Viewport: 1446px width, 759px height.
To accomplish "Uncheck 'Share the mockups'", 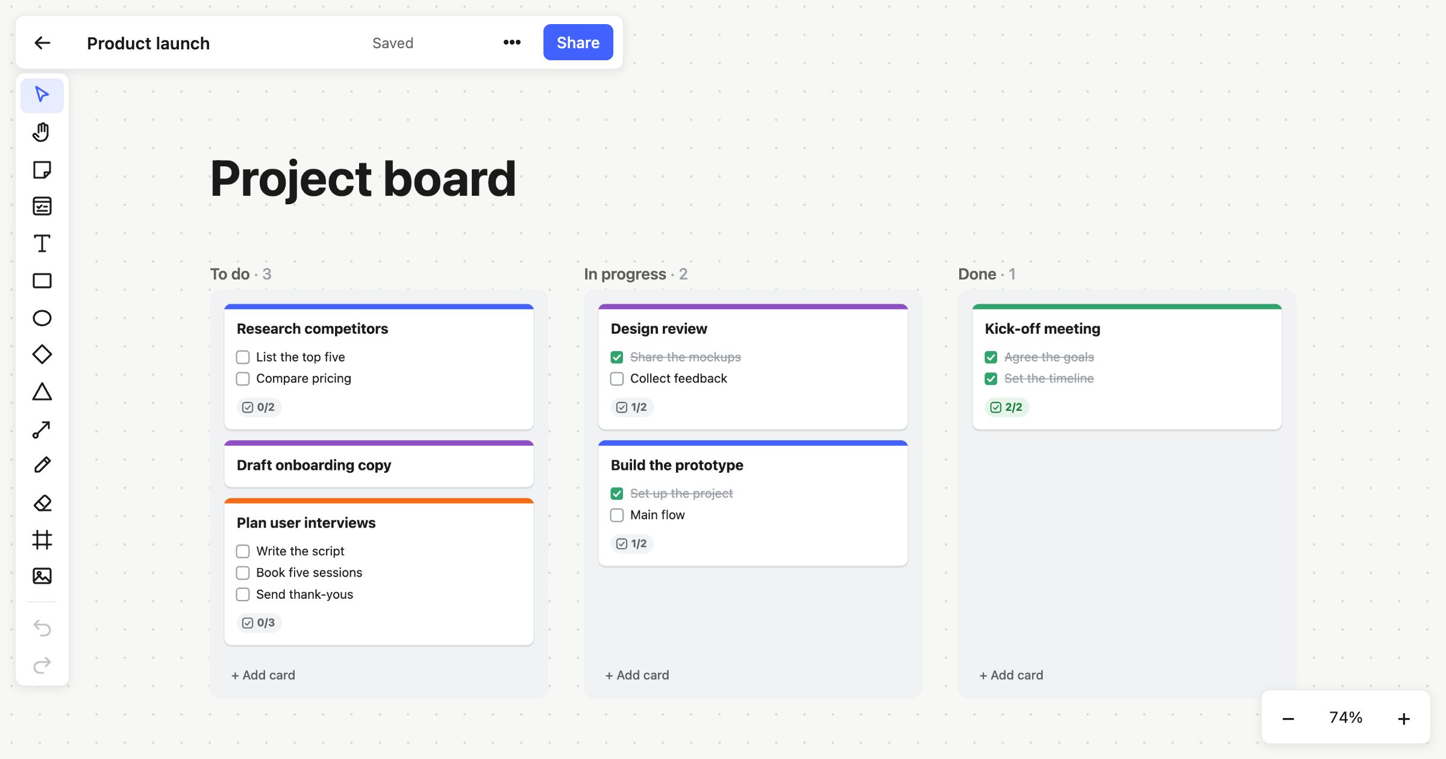I will click(x=617, y=357).
